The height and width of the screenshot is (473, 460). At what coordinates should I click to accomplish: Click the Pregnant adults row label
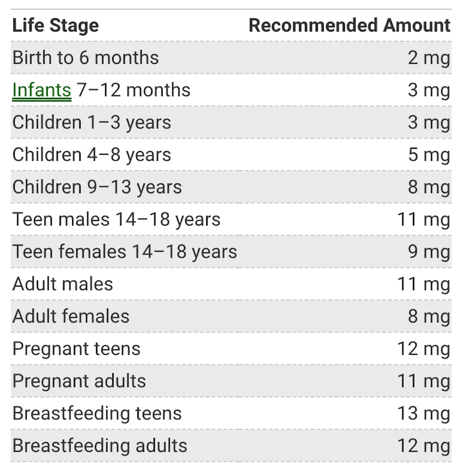[79, 381]
